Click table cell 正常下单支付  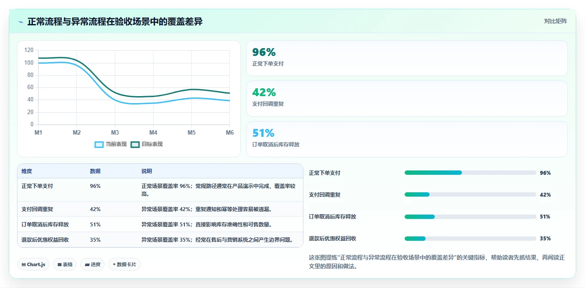click(37, 186)
